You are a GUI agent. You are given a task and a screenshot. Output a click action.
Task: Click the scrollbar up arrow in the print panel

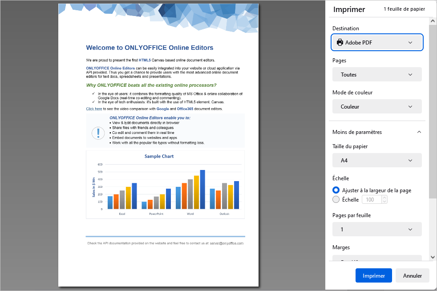(x=433, y=21)
